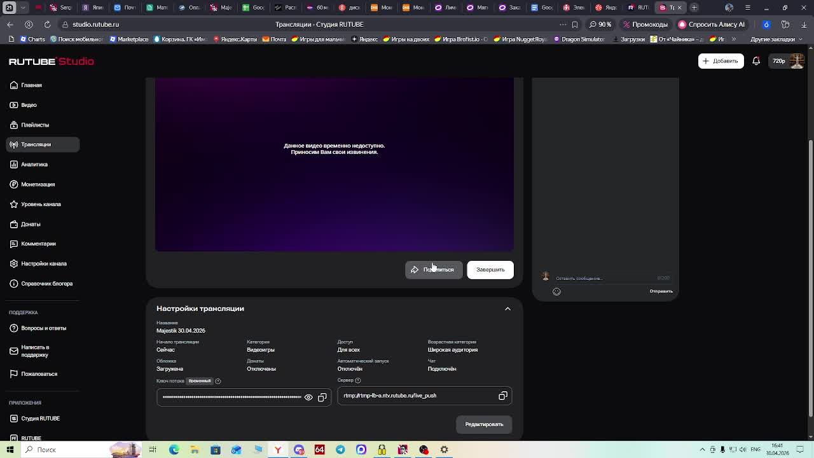Click the server address rtmp field
This screenshot has width=814, height=458.
coord(424,396)
